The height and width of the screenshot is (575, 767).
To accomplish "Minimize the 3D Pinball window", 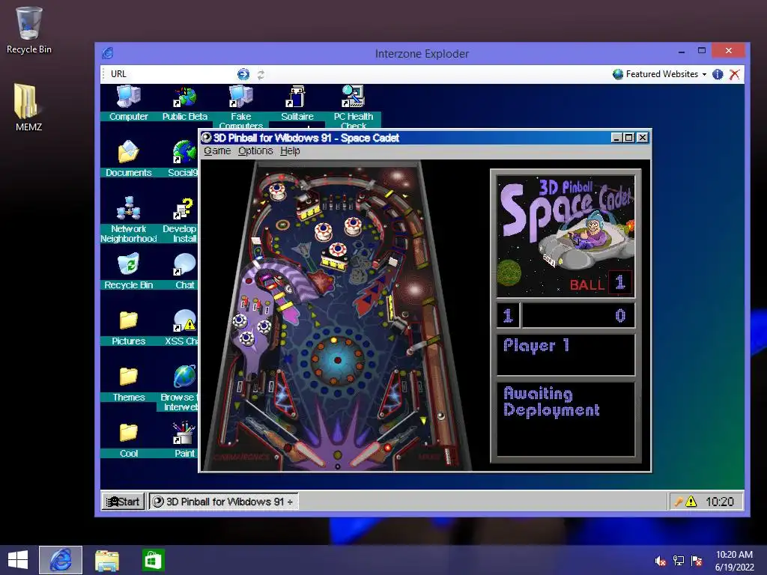I will (616, 138).
